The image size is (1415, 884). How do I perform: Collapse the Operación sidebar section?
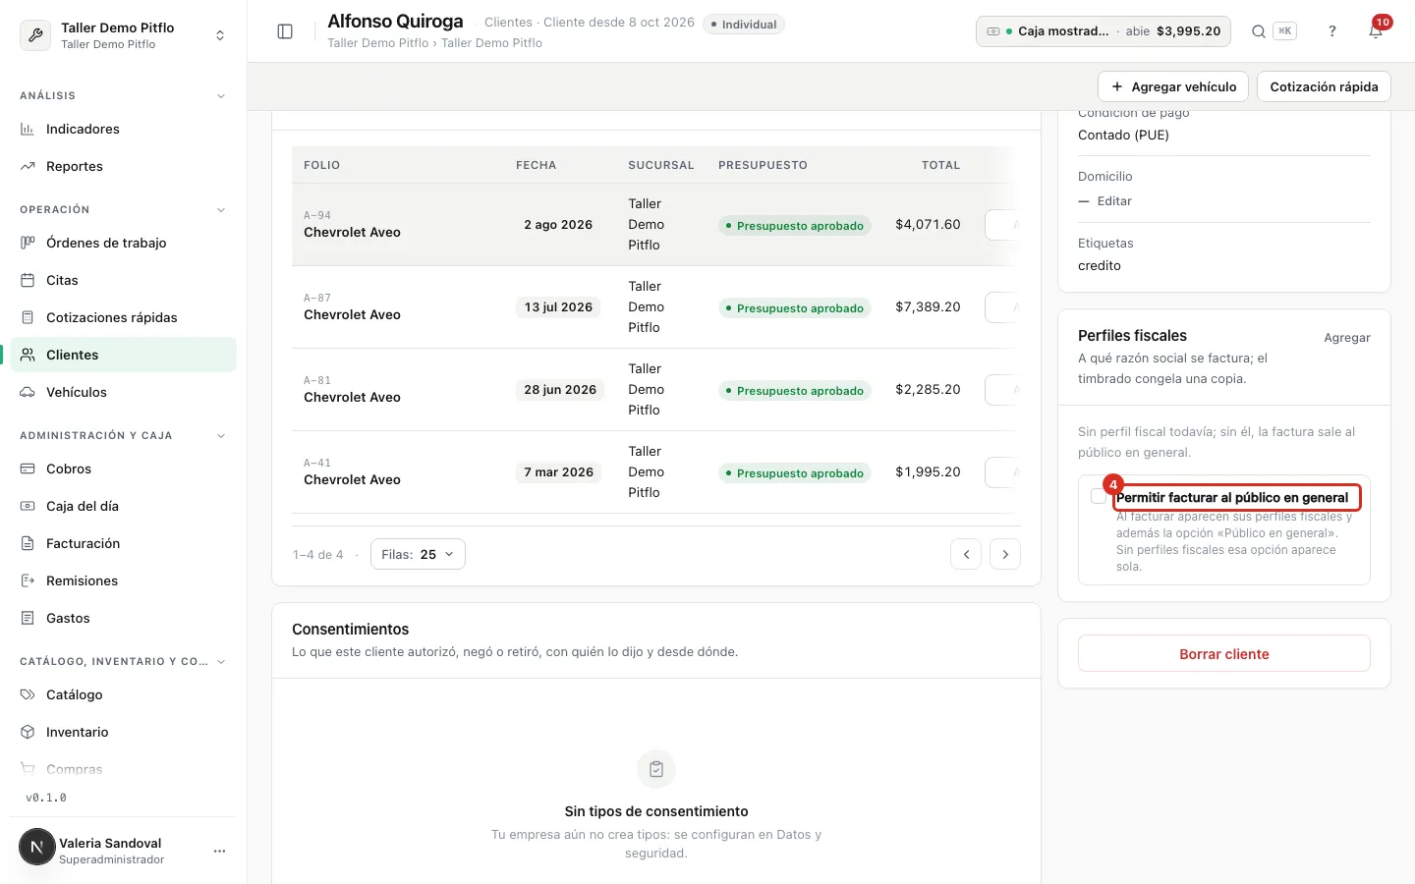coord(221,210)
